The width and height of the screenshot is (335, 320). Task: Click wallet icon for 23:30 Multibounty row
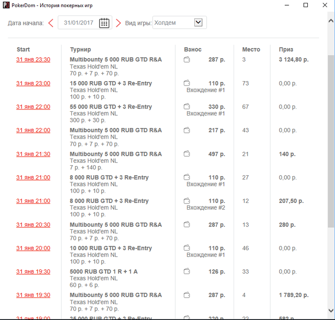187,60
